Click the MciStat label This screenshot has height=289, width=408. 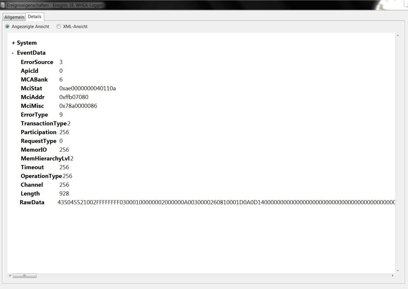(x=32, y=88)
